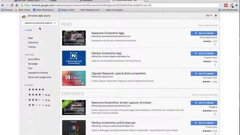Add Nimbus Screenshot and Screencast to Chrome
Screen dimensions: 240x135
click(x=204, y=123)
